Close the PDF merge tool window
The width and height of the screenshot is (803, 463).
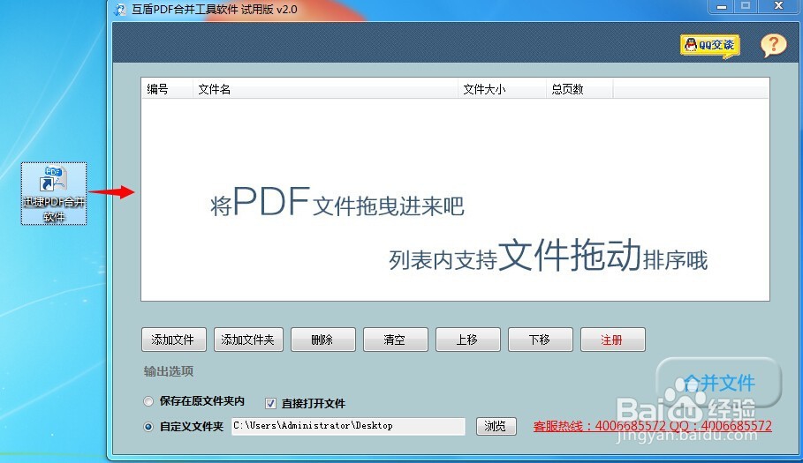point(778,7)
